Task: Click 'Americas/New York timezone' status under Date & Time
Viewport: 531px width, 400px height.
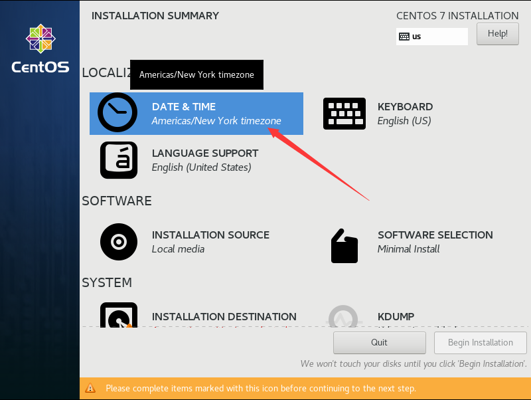Action: (x=216, y=121)
